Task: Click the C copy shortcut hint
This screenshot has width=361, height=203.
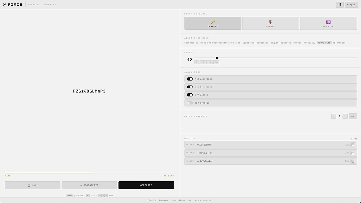Action: 88,196
